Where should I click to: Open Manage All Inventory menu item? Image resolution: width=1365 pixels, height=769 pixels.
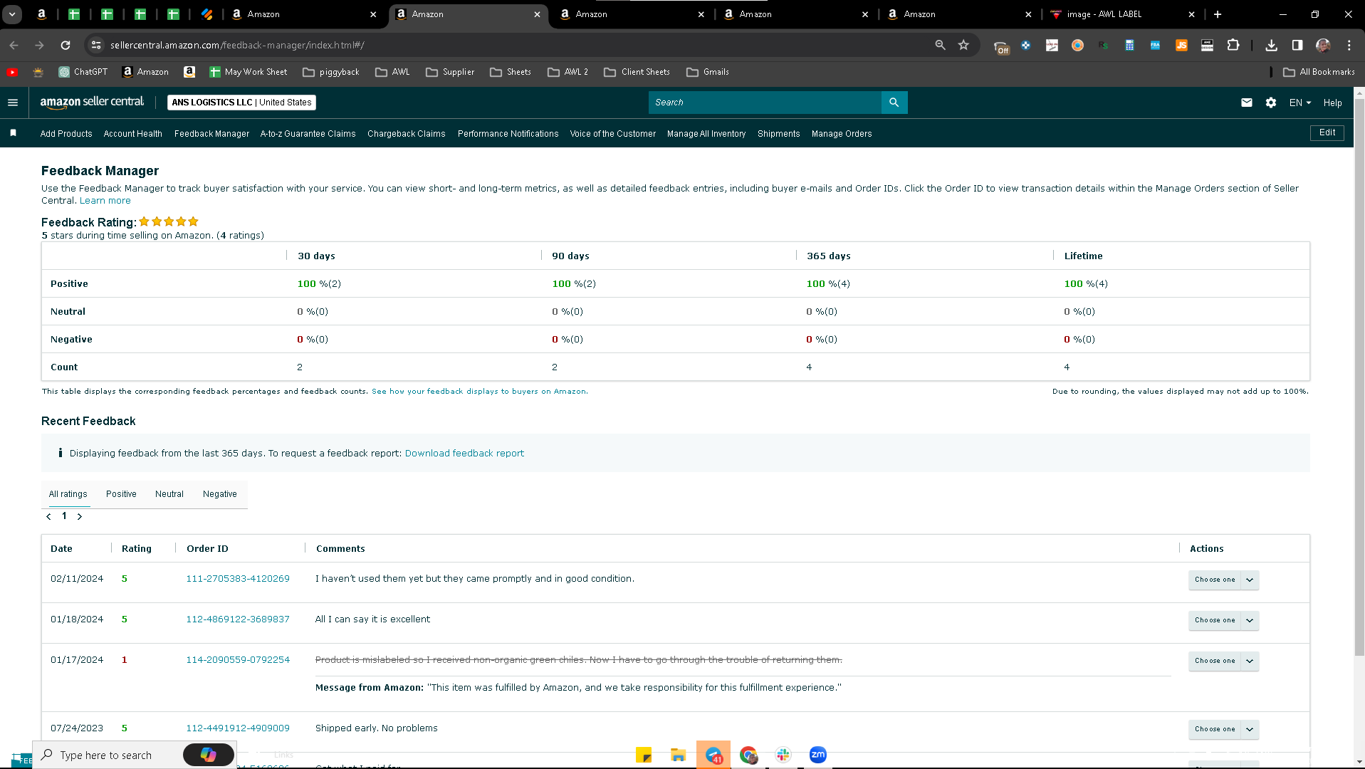[706, 134]
